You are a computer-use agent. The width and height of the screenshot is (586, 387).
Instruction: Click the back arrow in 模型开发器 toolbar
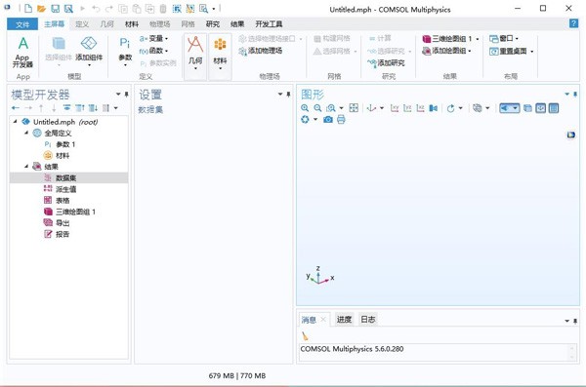click(x=16, y=108)
